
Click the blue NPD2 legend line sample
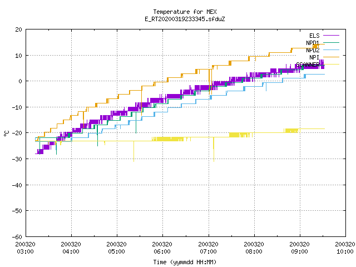click(331, 50)
